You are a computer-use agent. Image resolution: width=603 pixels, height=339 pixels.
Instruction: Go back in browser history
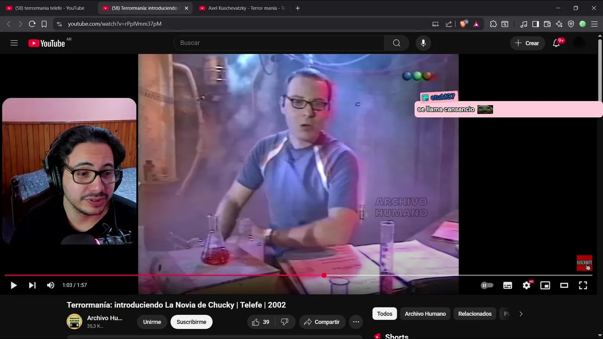tap(8, 24)
